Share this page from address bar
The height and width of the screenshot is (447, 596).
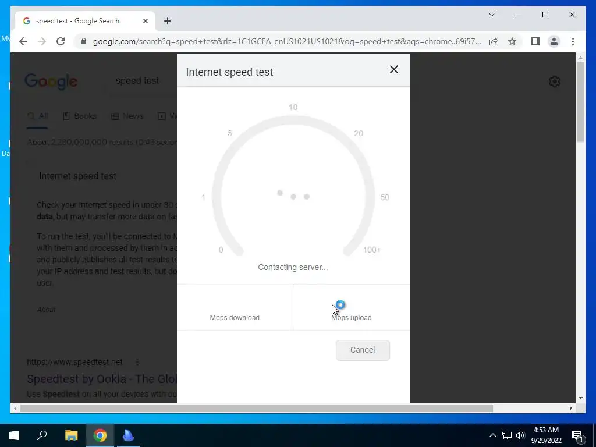pos(494,41)
